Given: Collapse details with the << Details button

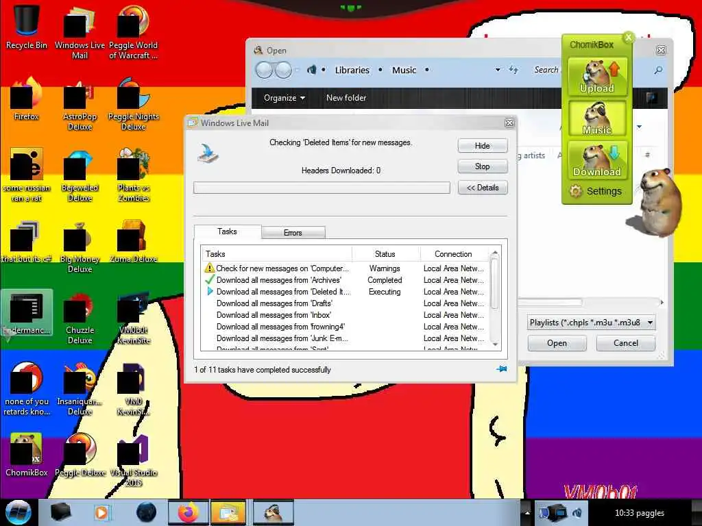Looking at the screenshot, I should 483,188.
